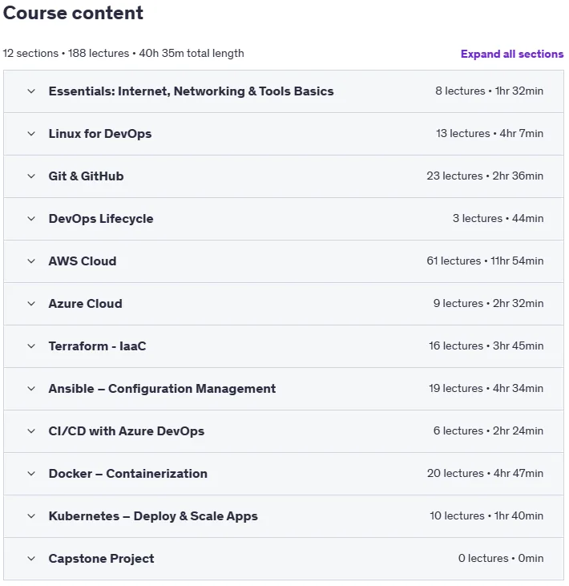The image size is (569, 586).
Task: Expand Linux for DevOps chevron arrow
Action: tap(31, 134)
